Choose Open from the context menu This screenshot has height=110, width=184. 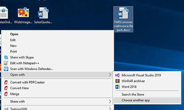(x=14, y=34)
